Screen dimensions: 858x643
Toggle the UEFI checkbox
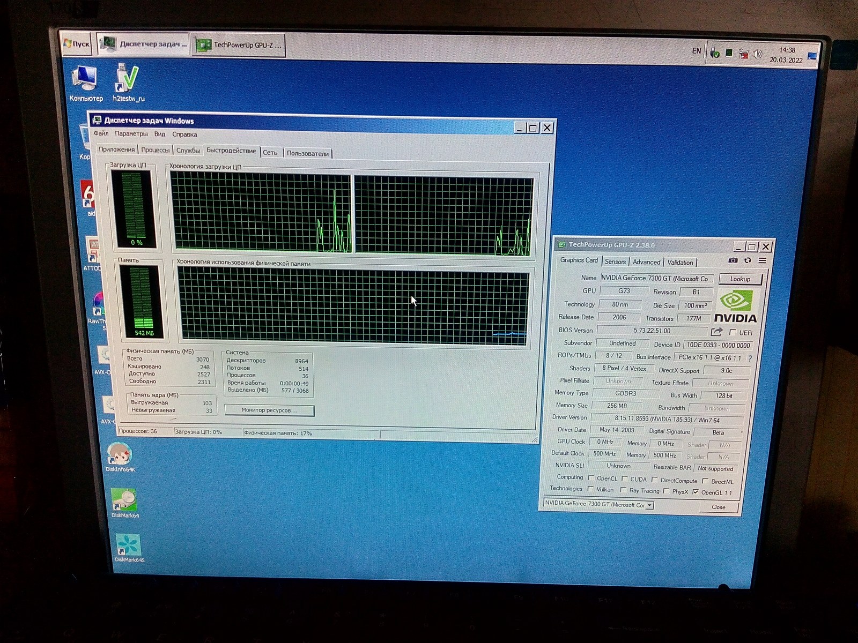733,333
